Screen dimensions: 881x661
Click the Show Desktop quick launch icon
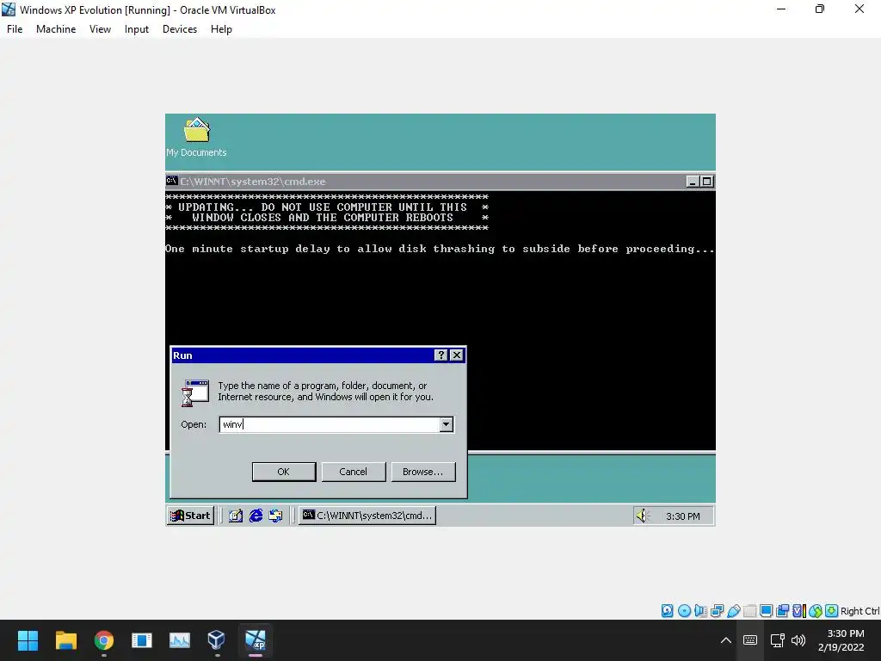236,516
